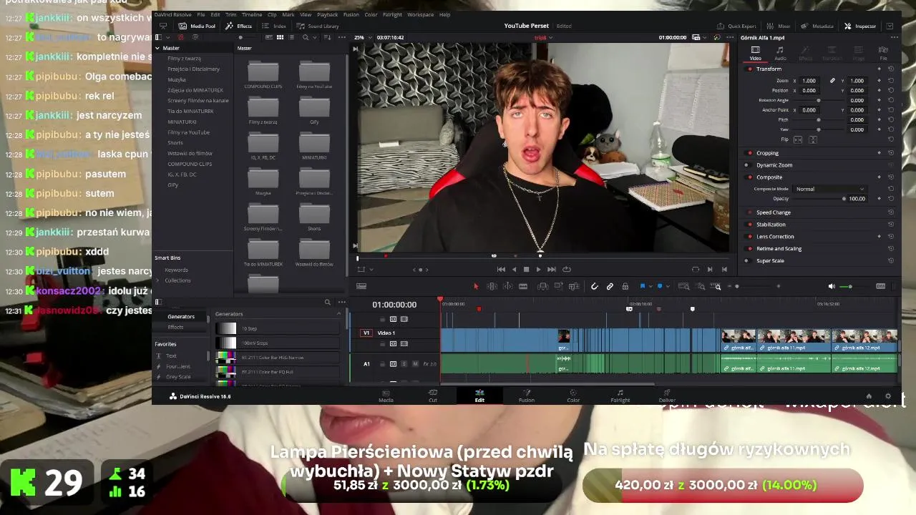This screenshot has height=515, width=916.
Task: Add a blue flag to the clip
Action: pyautogui.click(x=643, y=286)
